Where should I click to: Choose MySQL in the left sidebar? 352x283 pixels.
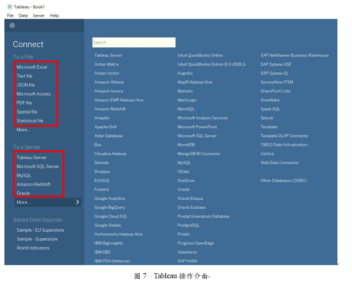pos(24,175)
